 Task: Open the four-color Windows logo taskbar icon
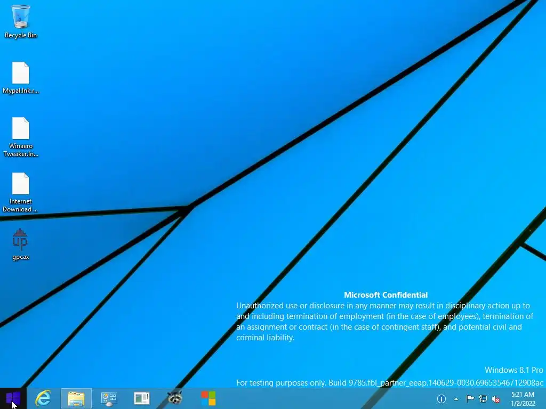pos(208,398)
